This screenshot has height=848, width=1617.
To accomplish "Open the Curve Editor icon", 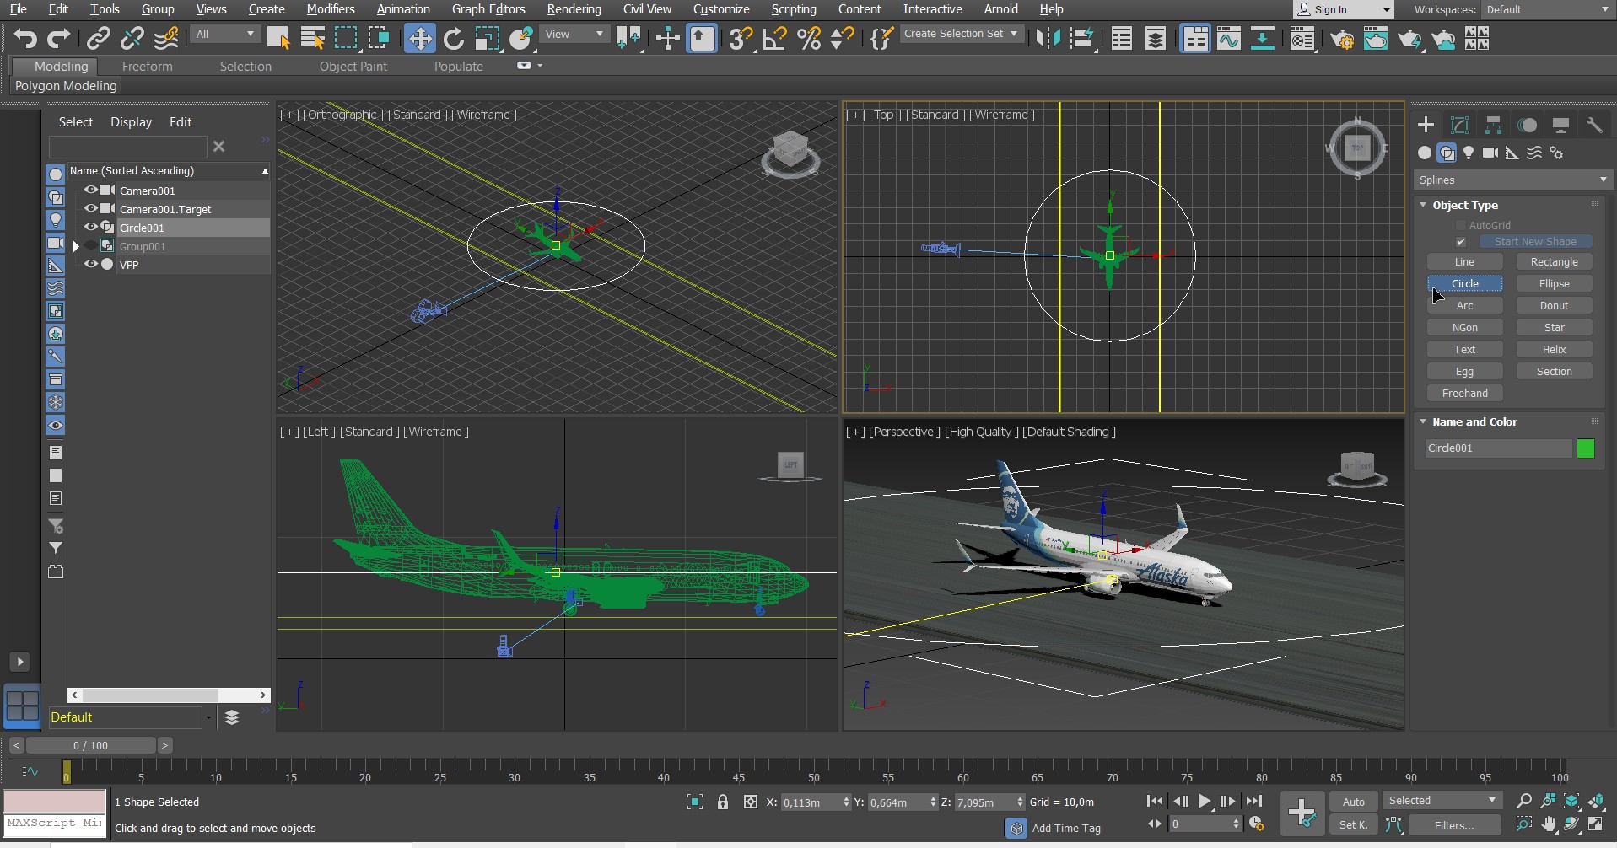I will point(1229,39).
